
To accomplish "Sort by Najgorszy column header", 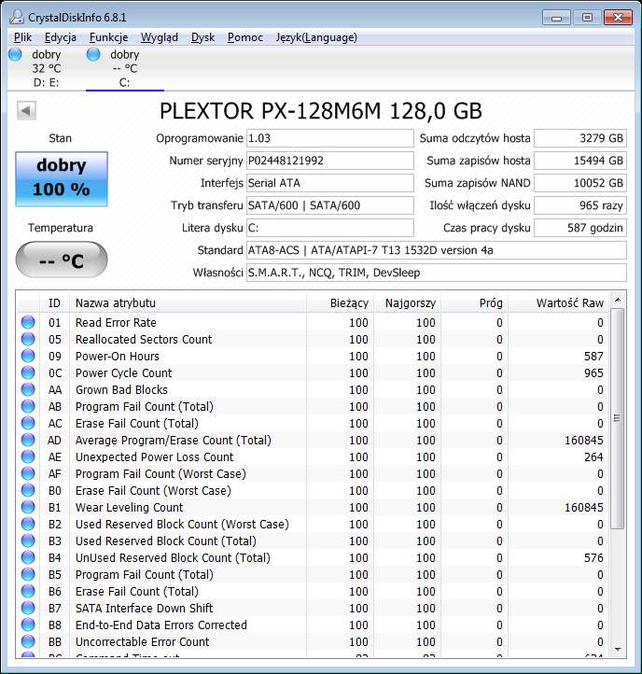I will tap(408, 302).
